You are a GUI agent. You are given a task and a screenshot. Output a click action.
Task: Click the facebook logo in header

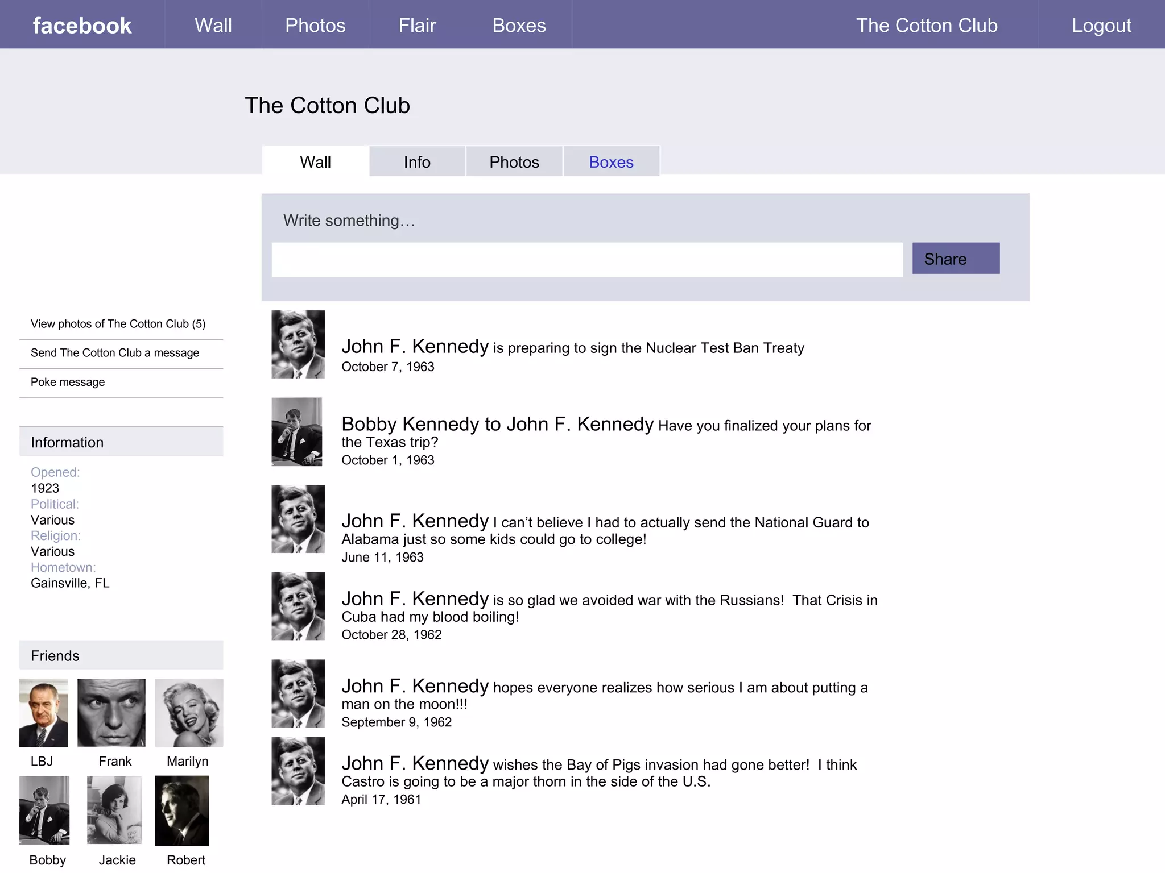pos(82,26)
